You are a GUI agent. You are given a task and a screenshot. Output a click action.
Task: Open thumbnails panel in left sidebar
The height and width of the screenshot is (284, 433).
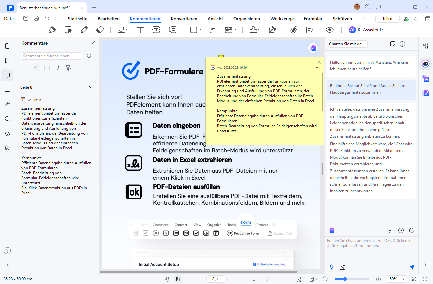[7, 46]
